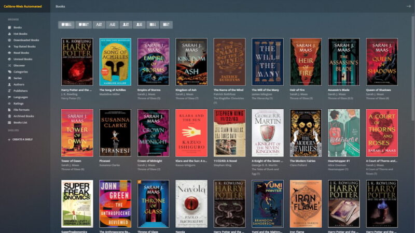Open A Court of Thorns and Roses cover
This screenshot has width=415, height=233.
coord(382,133)
